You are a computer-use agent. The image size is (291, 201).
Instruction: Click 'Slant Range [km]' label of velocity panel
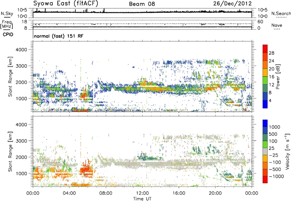[x=11, y=151]
